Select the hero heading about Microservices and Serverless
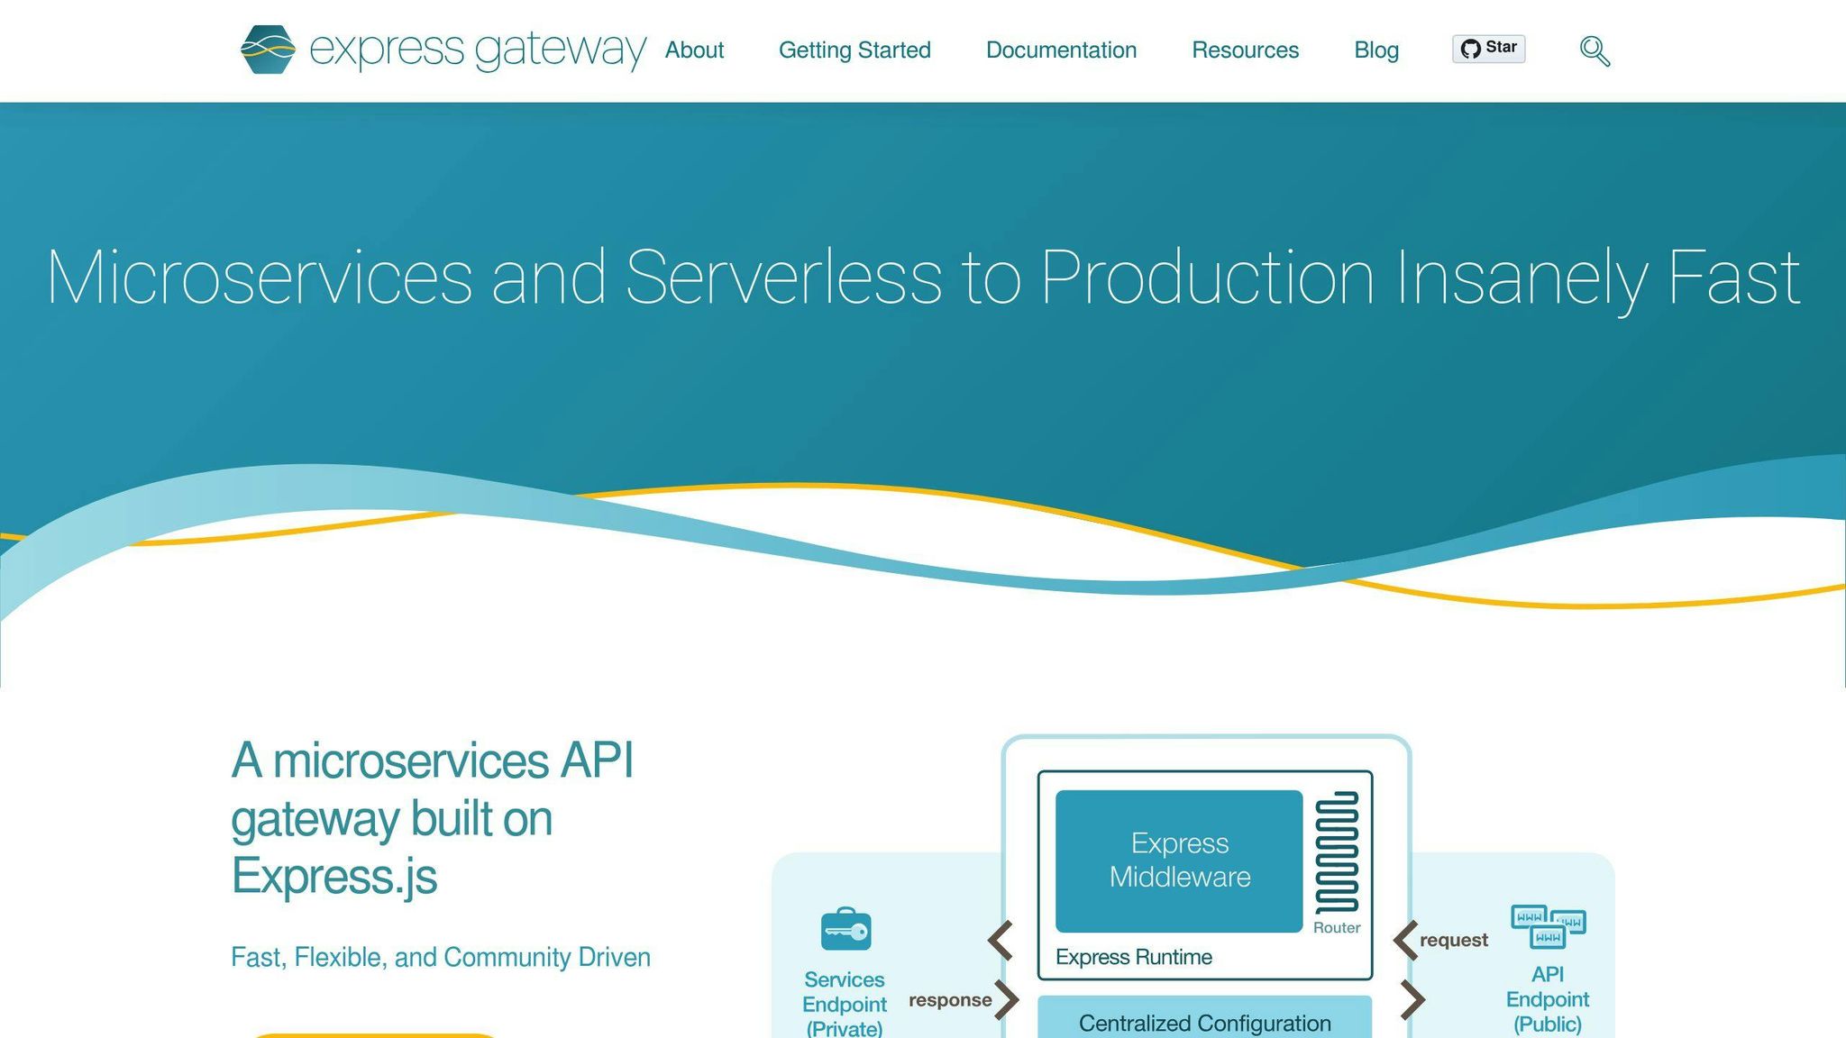Viewport: 1846px width, 1038px height. click(x=923, y=280)
